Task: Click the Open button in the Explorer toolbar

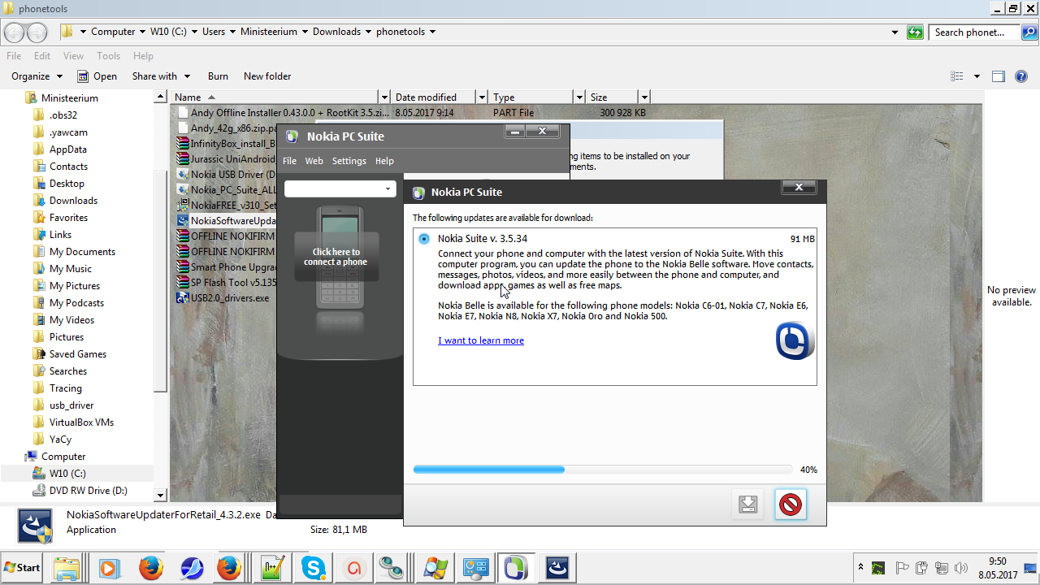Action: pyautogui.click(x=97, y=76)
